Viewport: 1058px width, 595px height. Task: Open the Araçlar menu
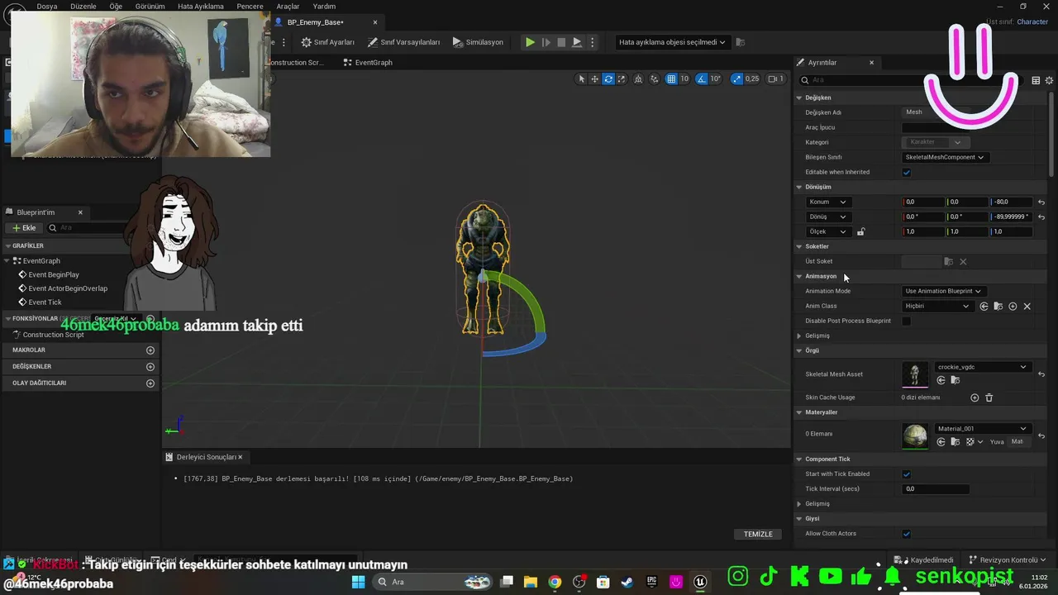pos(288,6)
